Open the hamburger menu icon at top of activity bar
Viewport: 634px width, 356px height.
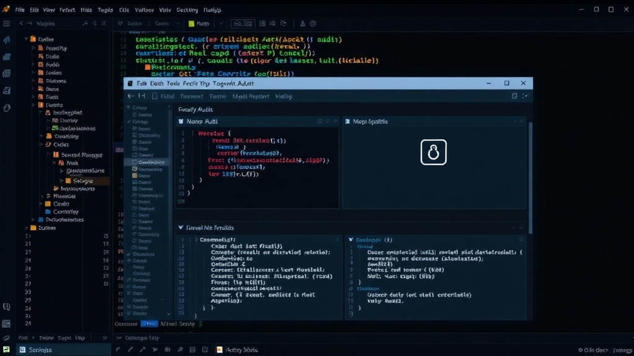click(x=6, y=23)
